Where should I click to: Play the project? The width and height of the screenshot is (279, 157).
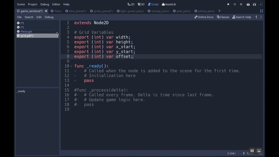pos(228,4)
